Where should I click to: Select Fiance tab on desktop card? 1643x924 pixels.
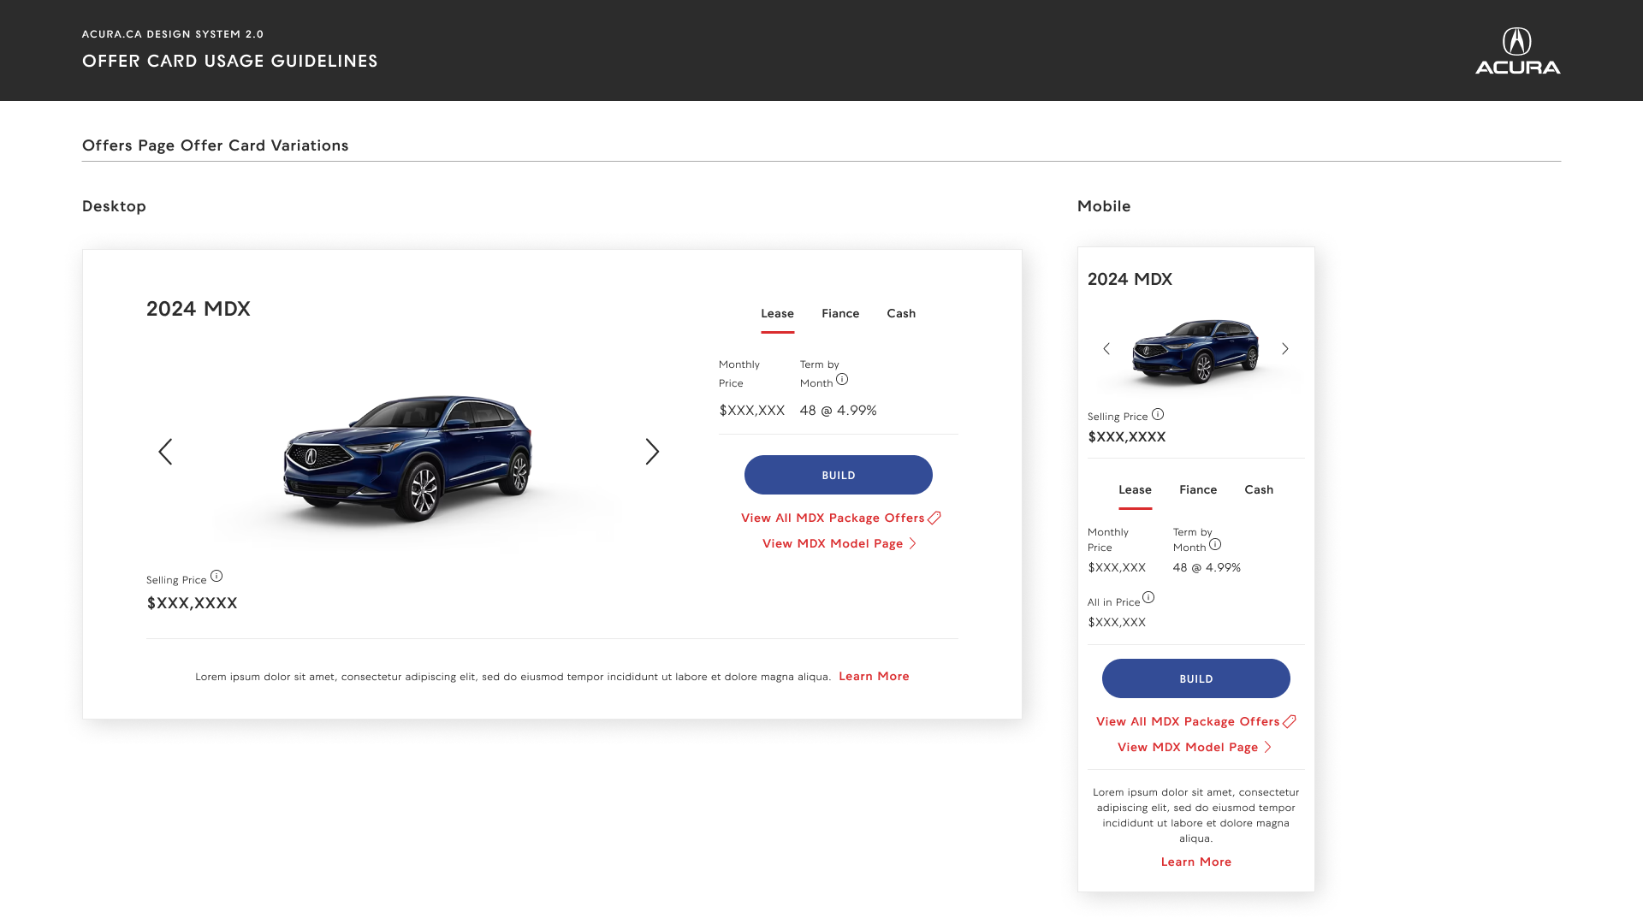tap(840, 314)
